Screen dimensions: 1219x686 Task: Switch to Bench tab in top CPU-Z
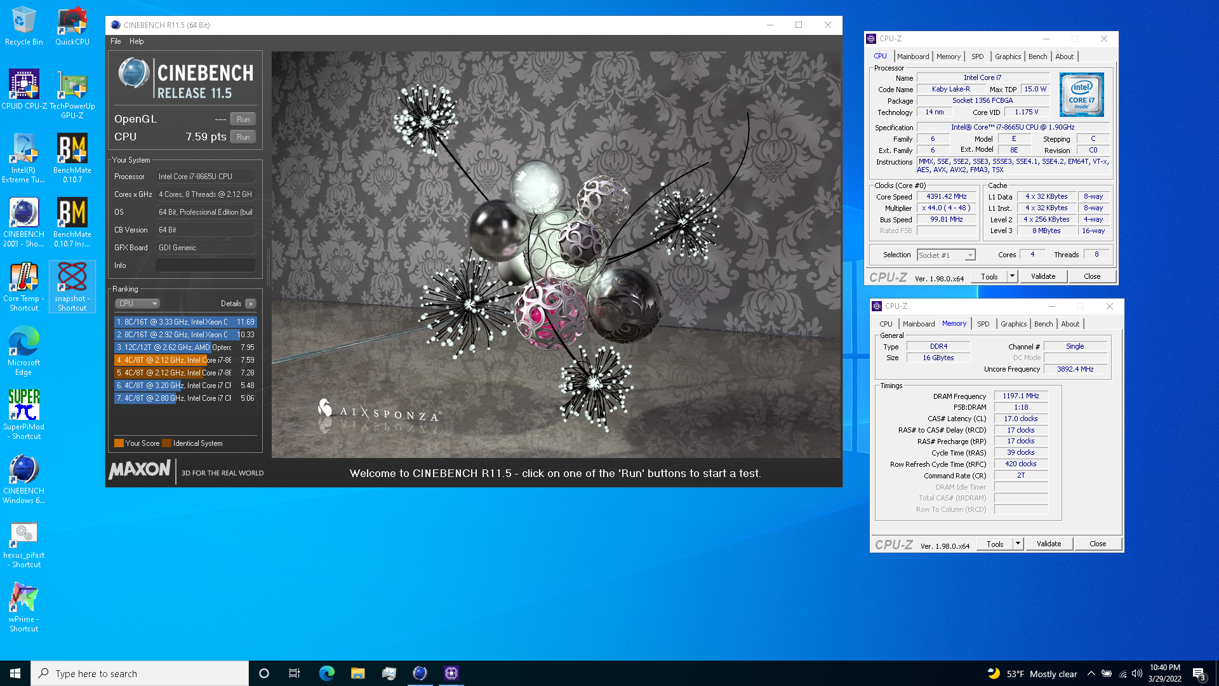[x=1038, y=57]
